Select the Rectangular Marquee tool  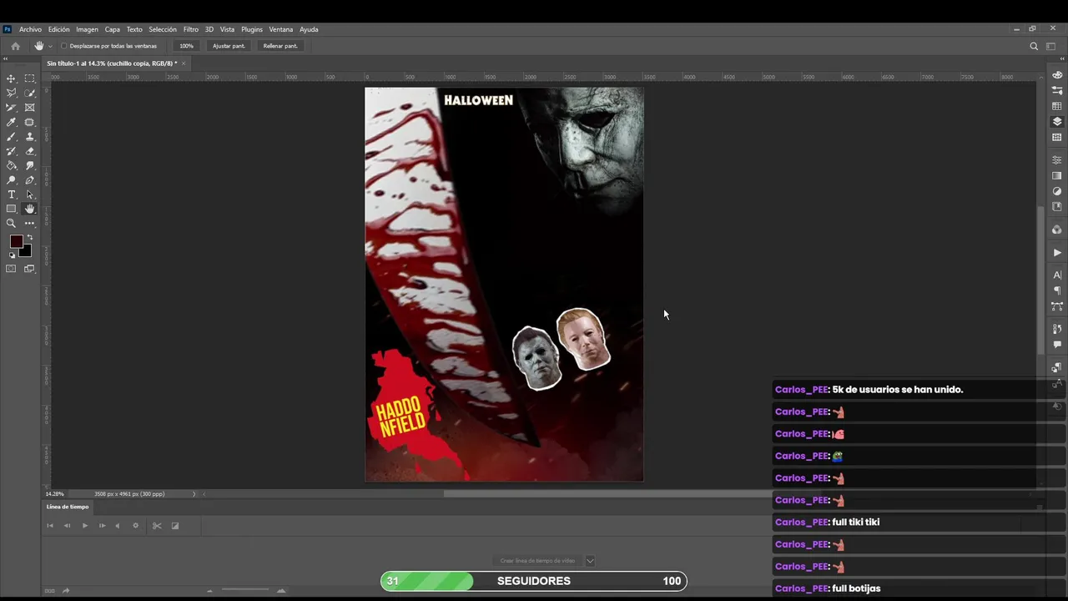click(30, 78)
